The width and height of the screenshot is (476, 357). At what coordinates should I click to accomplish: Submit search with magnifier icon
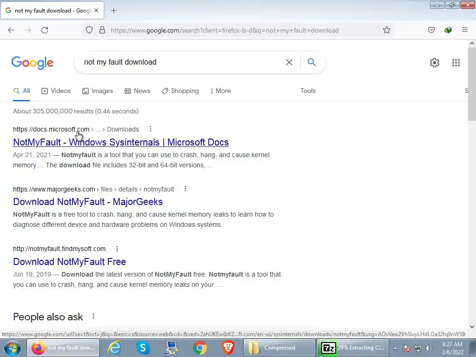click(x=311, y=62)
